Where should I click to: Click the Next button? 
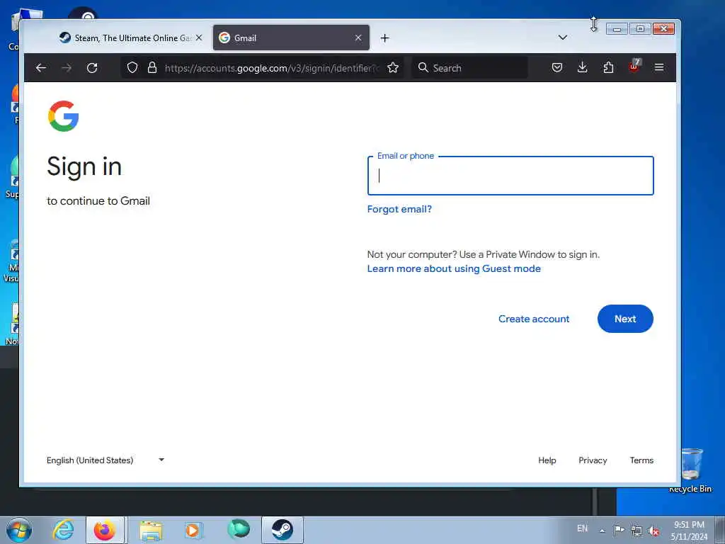(625, 319)
